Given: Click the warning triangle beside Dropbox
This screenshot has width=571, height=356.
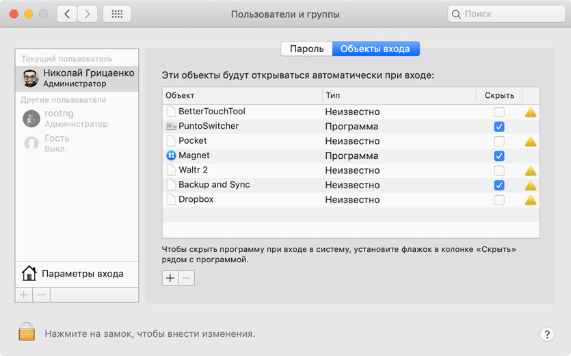Looking at the screenshot, I should tap(530, 201).
